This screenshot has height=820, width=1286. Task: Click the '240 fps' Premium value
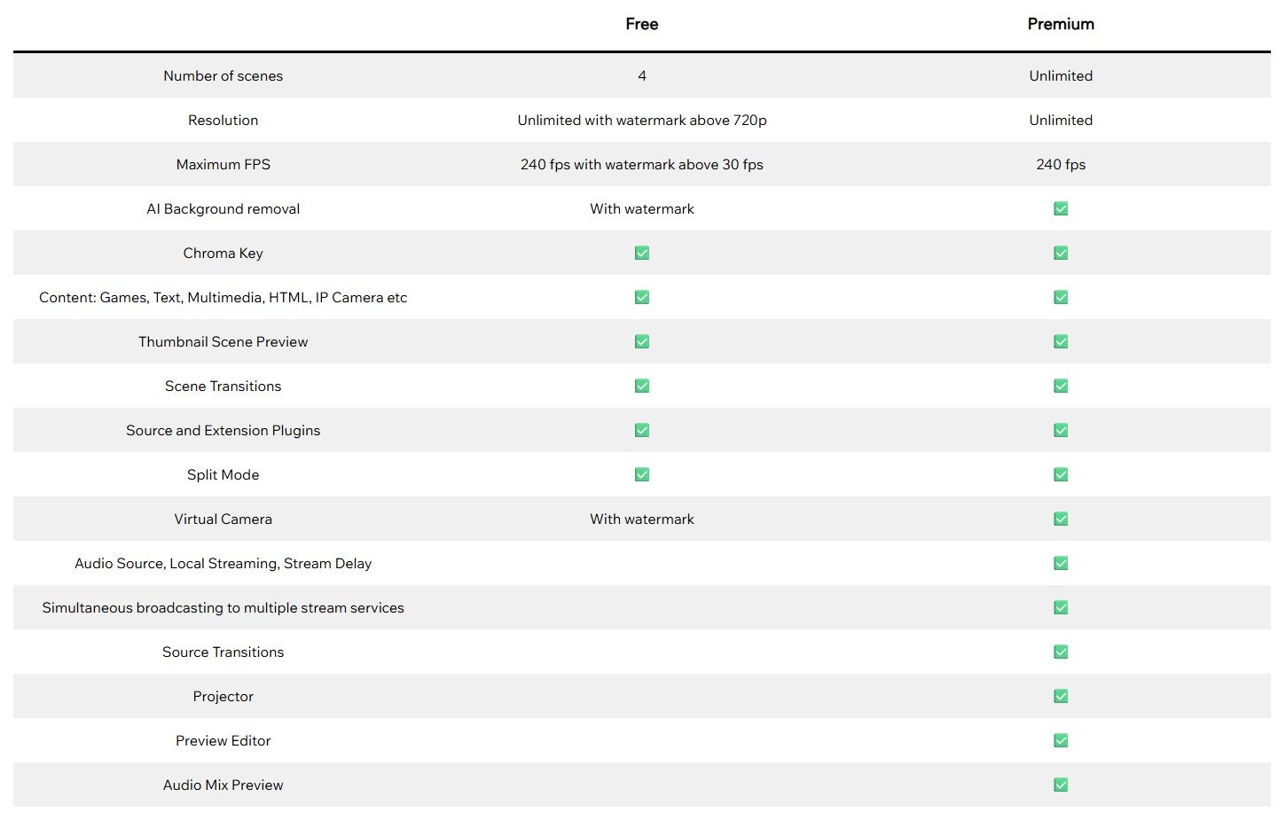click(x=1061, y=165)
